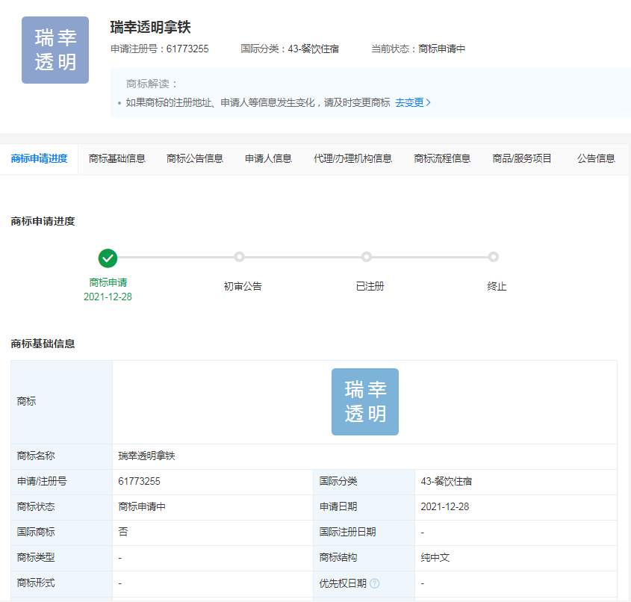Viewport: 631px width, 602px height.
Task: Click header text 当前状态：商标申请中
Action: tap(418, 49)
